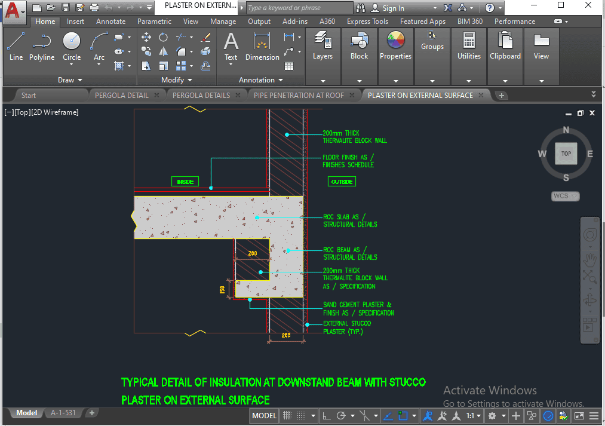Screen dimensions: 605x426
Task: Open the annotation scale 1:1 dropdown
Action: coord(474,416)
